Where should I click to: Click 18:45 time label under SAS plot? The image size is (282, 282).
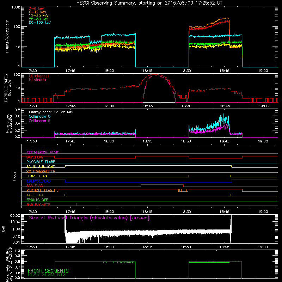point(225,247)
